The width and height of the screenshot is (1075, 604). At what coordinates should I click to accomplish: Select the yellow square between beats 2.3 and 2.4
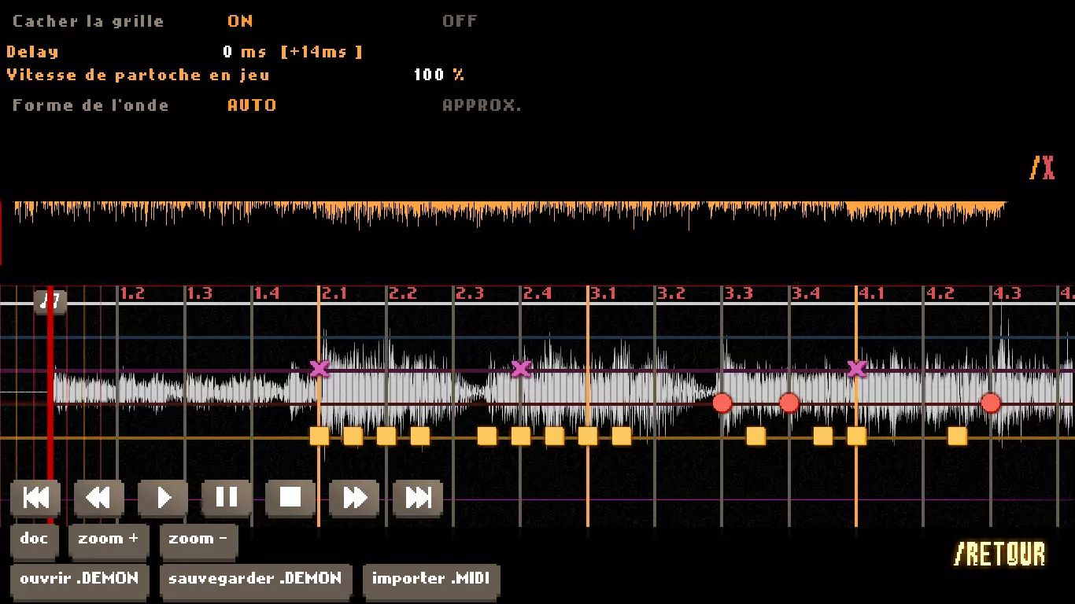487,436
